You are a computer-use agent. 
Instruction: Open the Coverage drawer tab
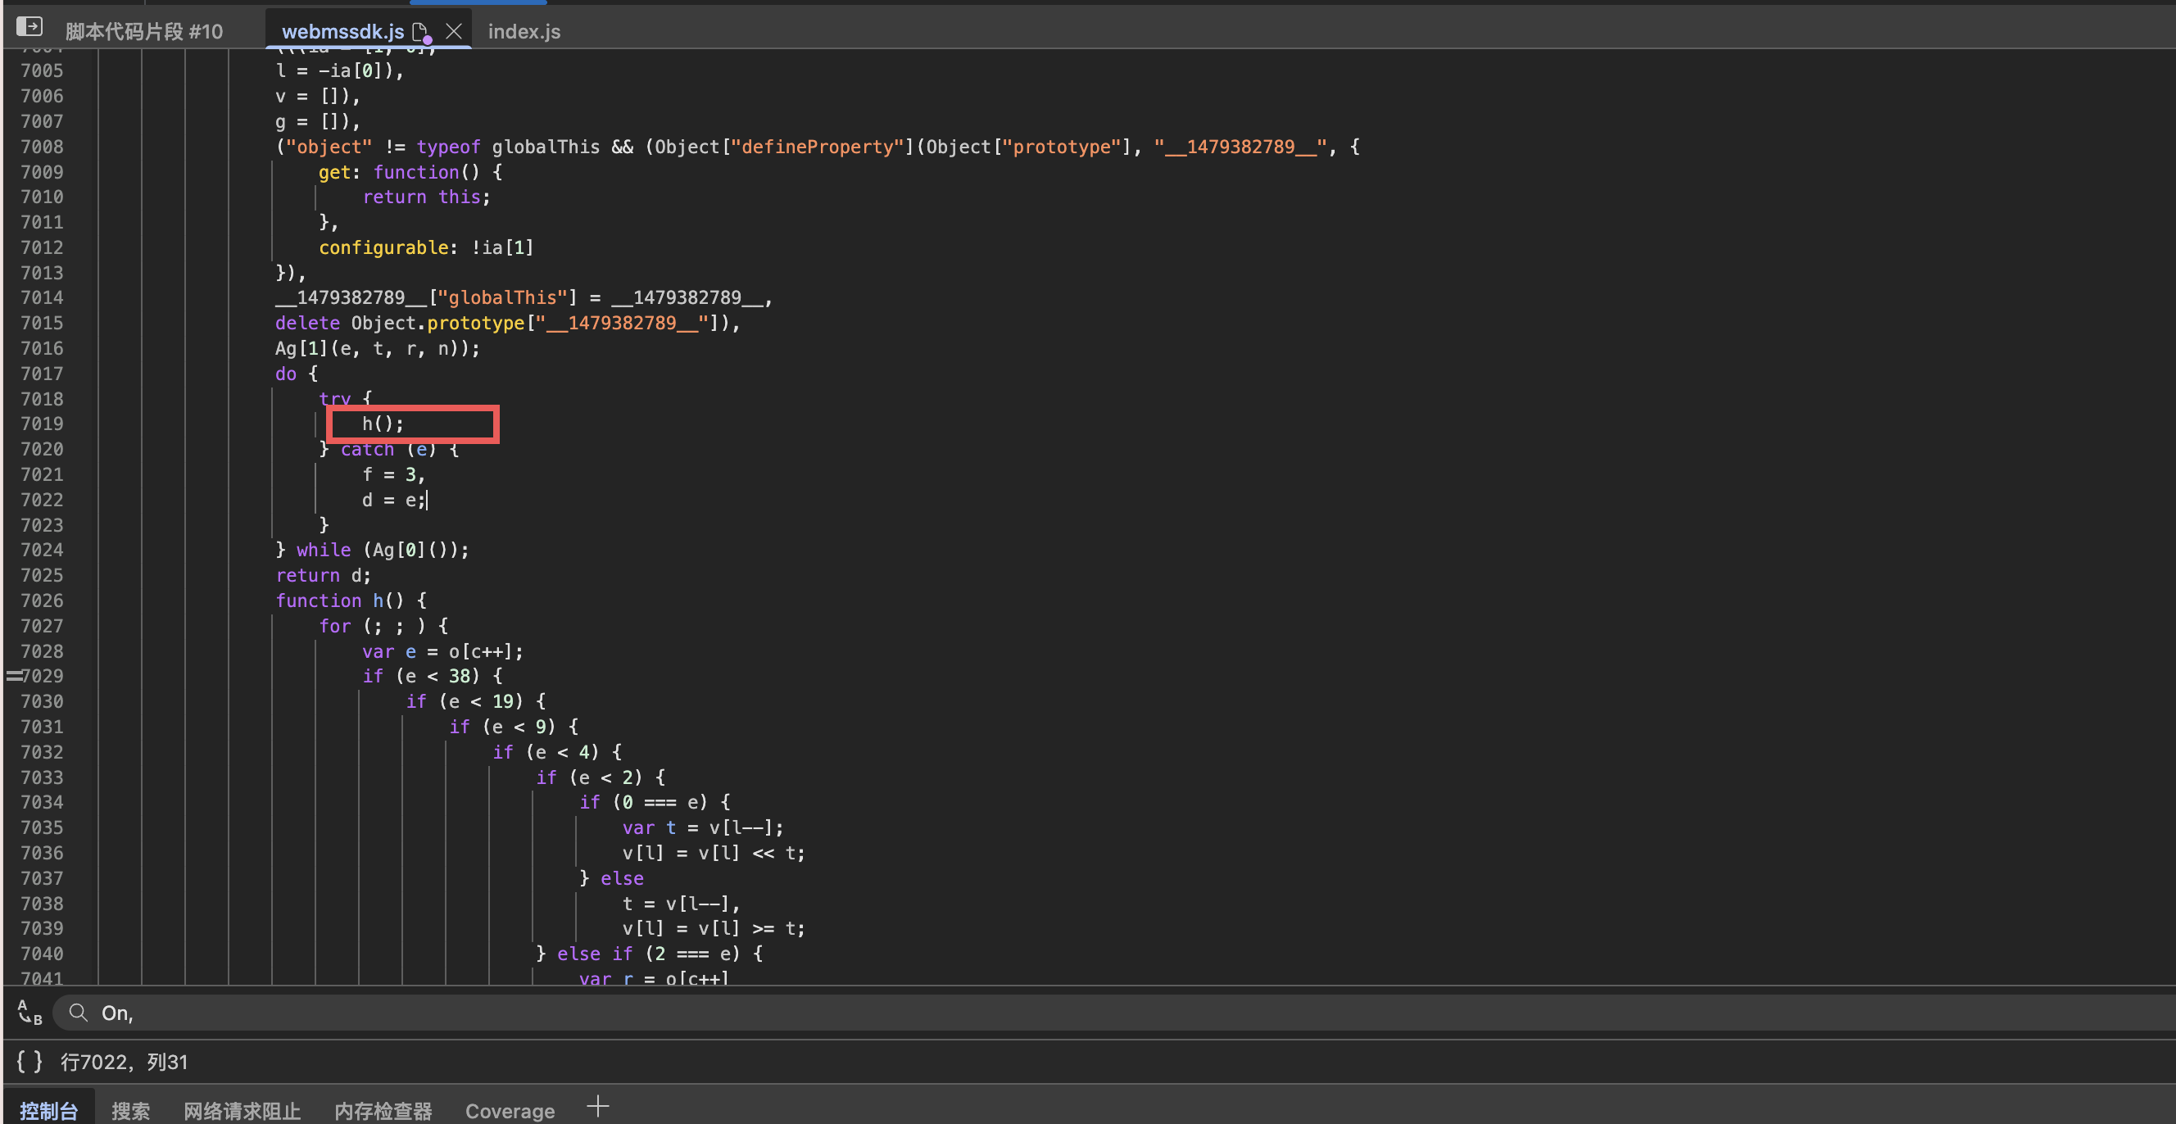pyautogui.click(x=510, y=1111)
